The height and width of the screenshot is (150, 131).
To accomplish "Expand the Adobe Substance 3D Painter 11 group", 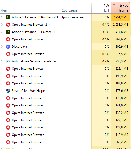I will [2, 32].
